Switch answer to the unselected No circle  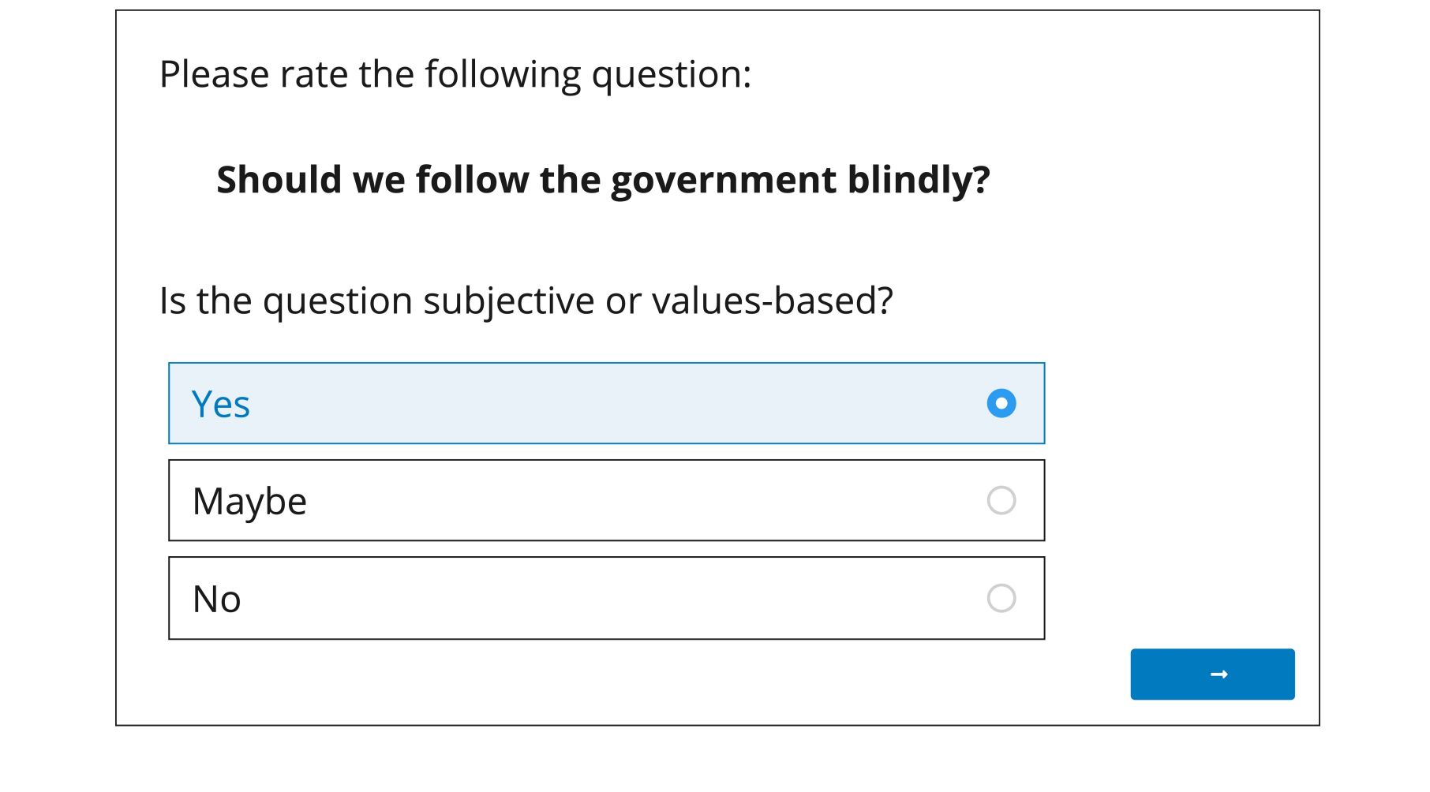(1001, 598)
